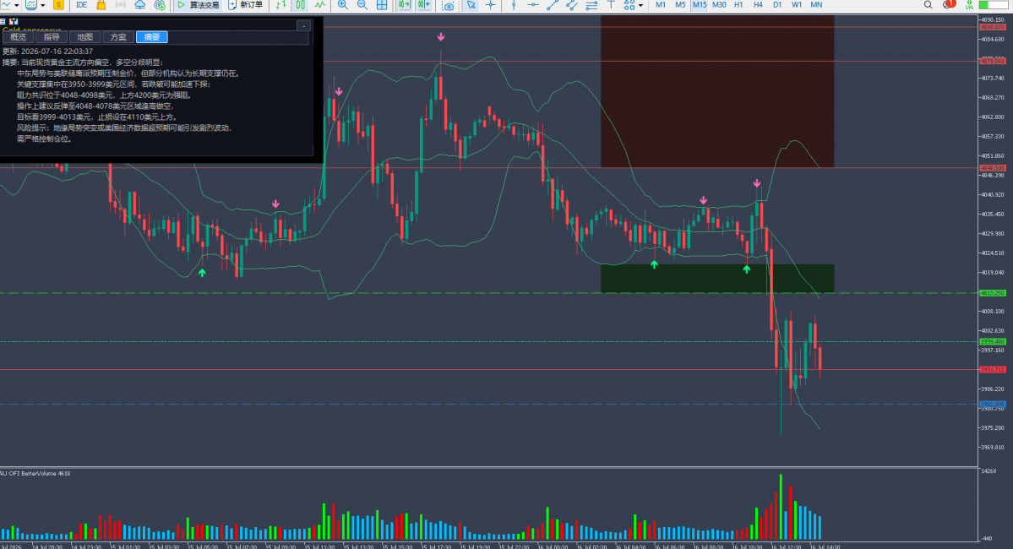Switch to candlestick chart display

pyautogui.click(x=301, y=5)
